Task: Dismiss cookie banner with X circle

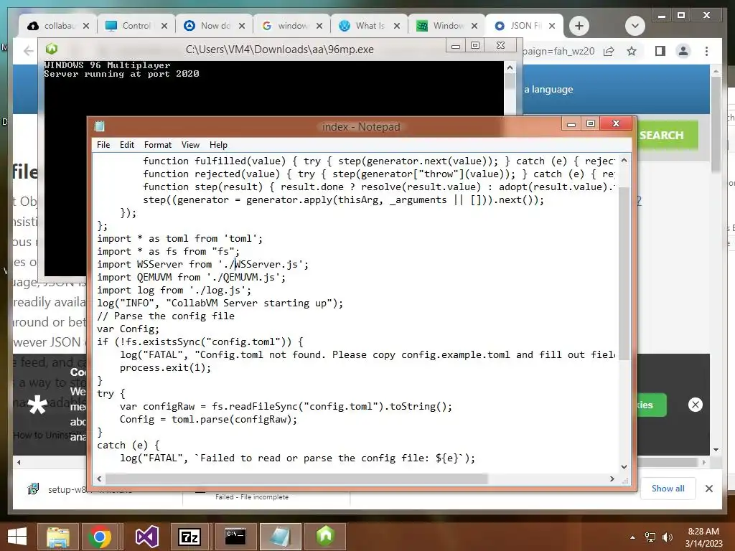Action: point(695,405)
